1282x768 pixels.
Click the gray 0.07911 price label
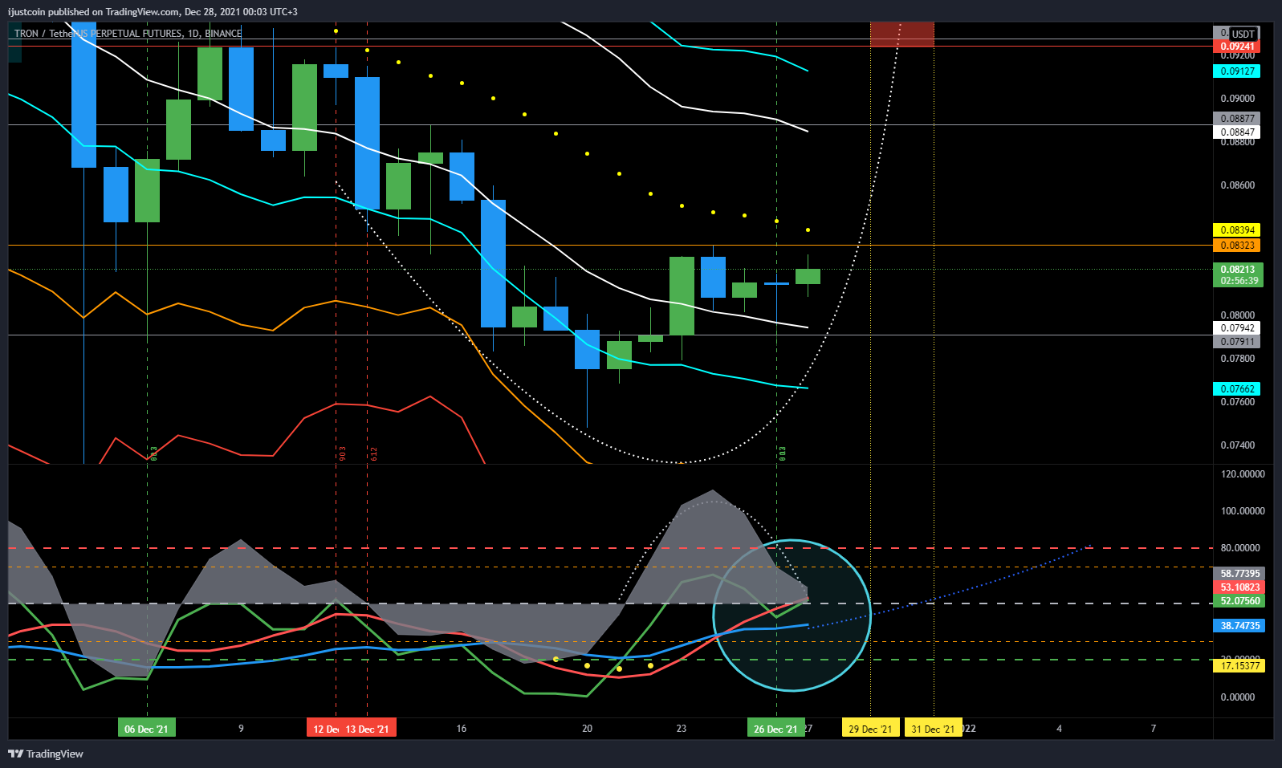1237,342
